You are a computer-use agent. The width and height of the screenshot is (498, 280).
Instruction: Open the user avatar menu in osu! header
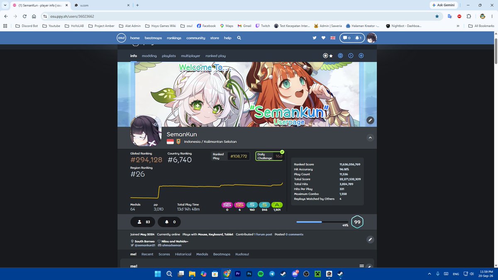coord(372,38)
